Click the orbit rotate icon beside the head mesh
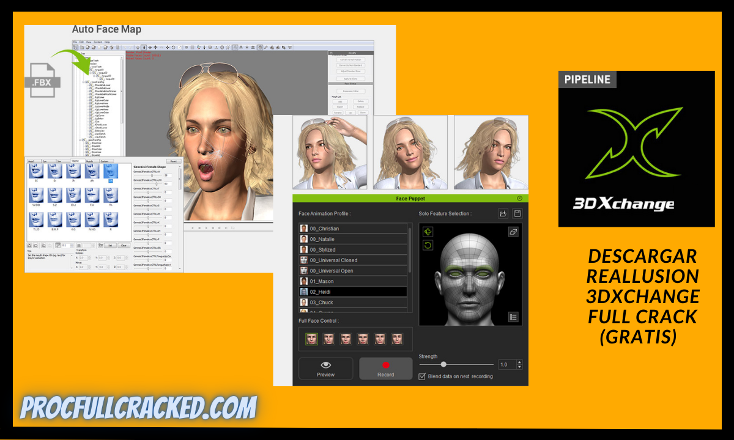The image size is (734, 440). click(x=428, y=231)
